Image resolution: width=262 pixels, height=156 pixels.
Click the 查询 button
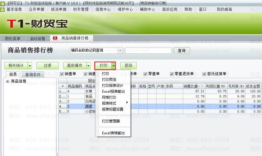182,51
